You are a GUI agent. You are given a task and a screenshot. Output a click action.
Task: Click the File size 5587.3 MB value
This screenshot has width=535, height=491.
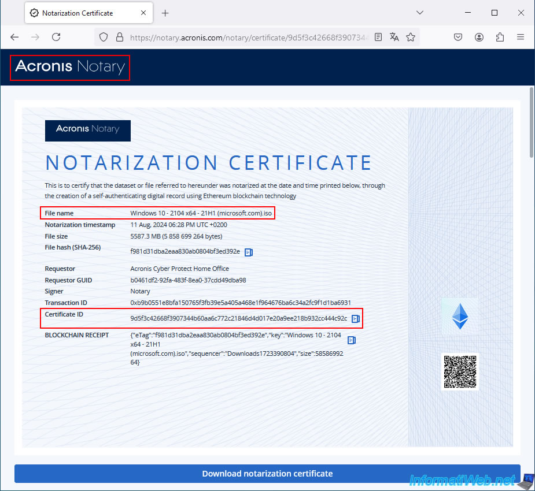pos(176,236)
